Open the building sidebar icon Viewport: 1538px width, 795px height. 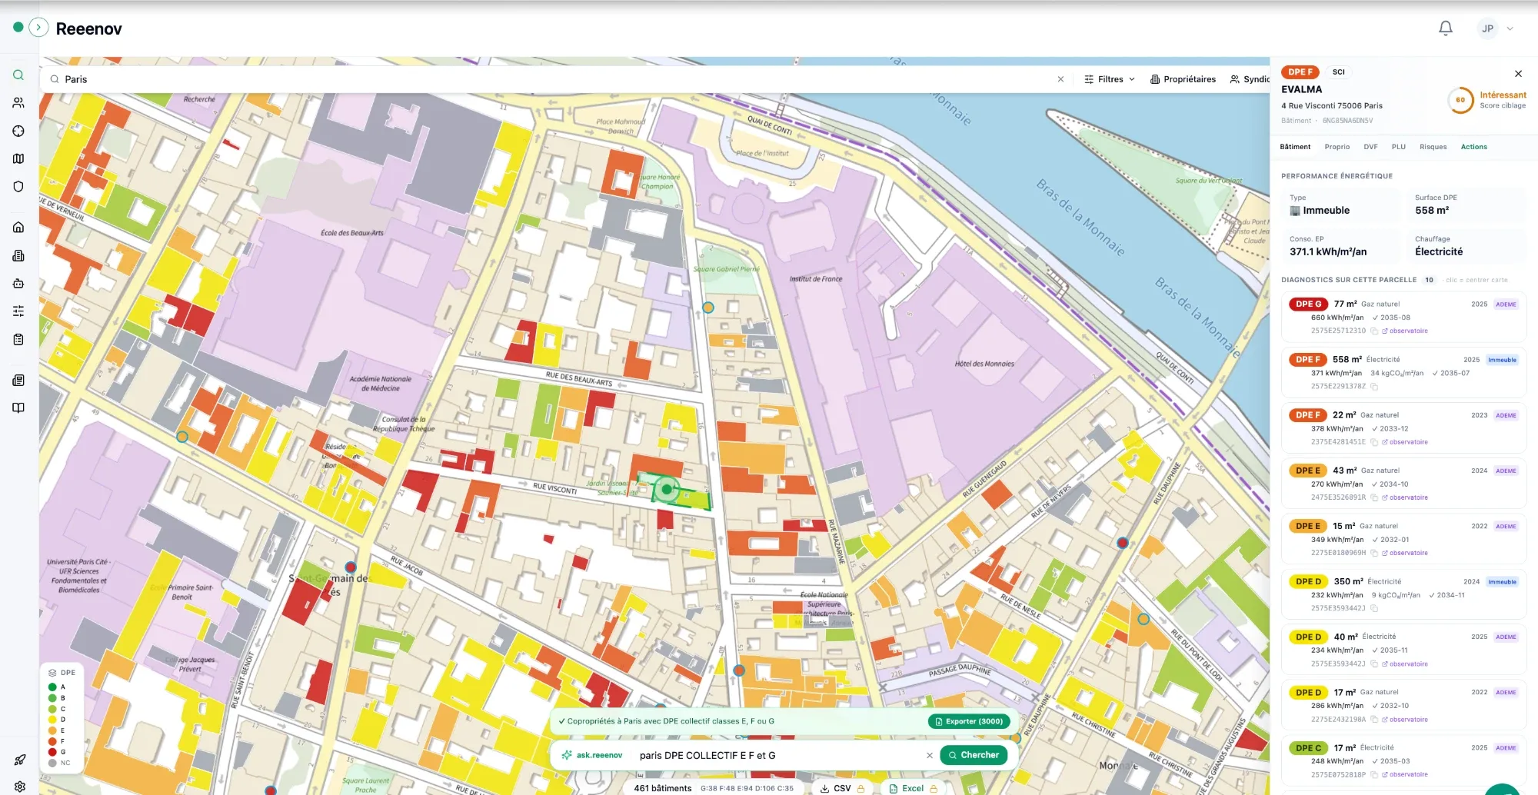click(x=18, y=255)
